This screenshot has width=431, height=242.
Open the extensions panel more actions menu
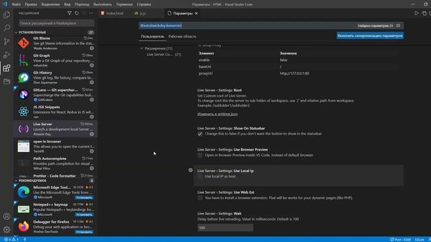click(91, 13)
